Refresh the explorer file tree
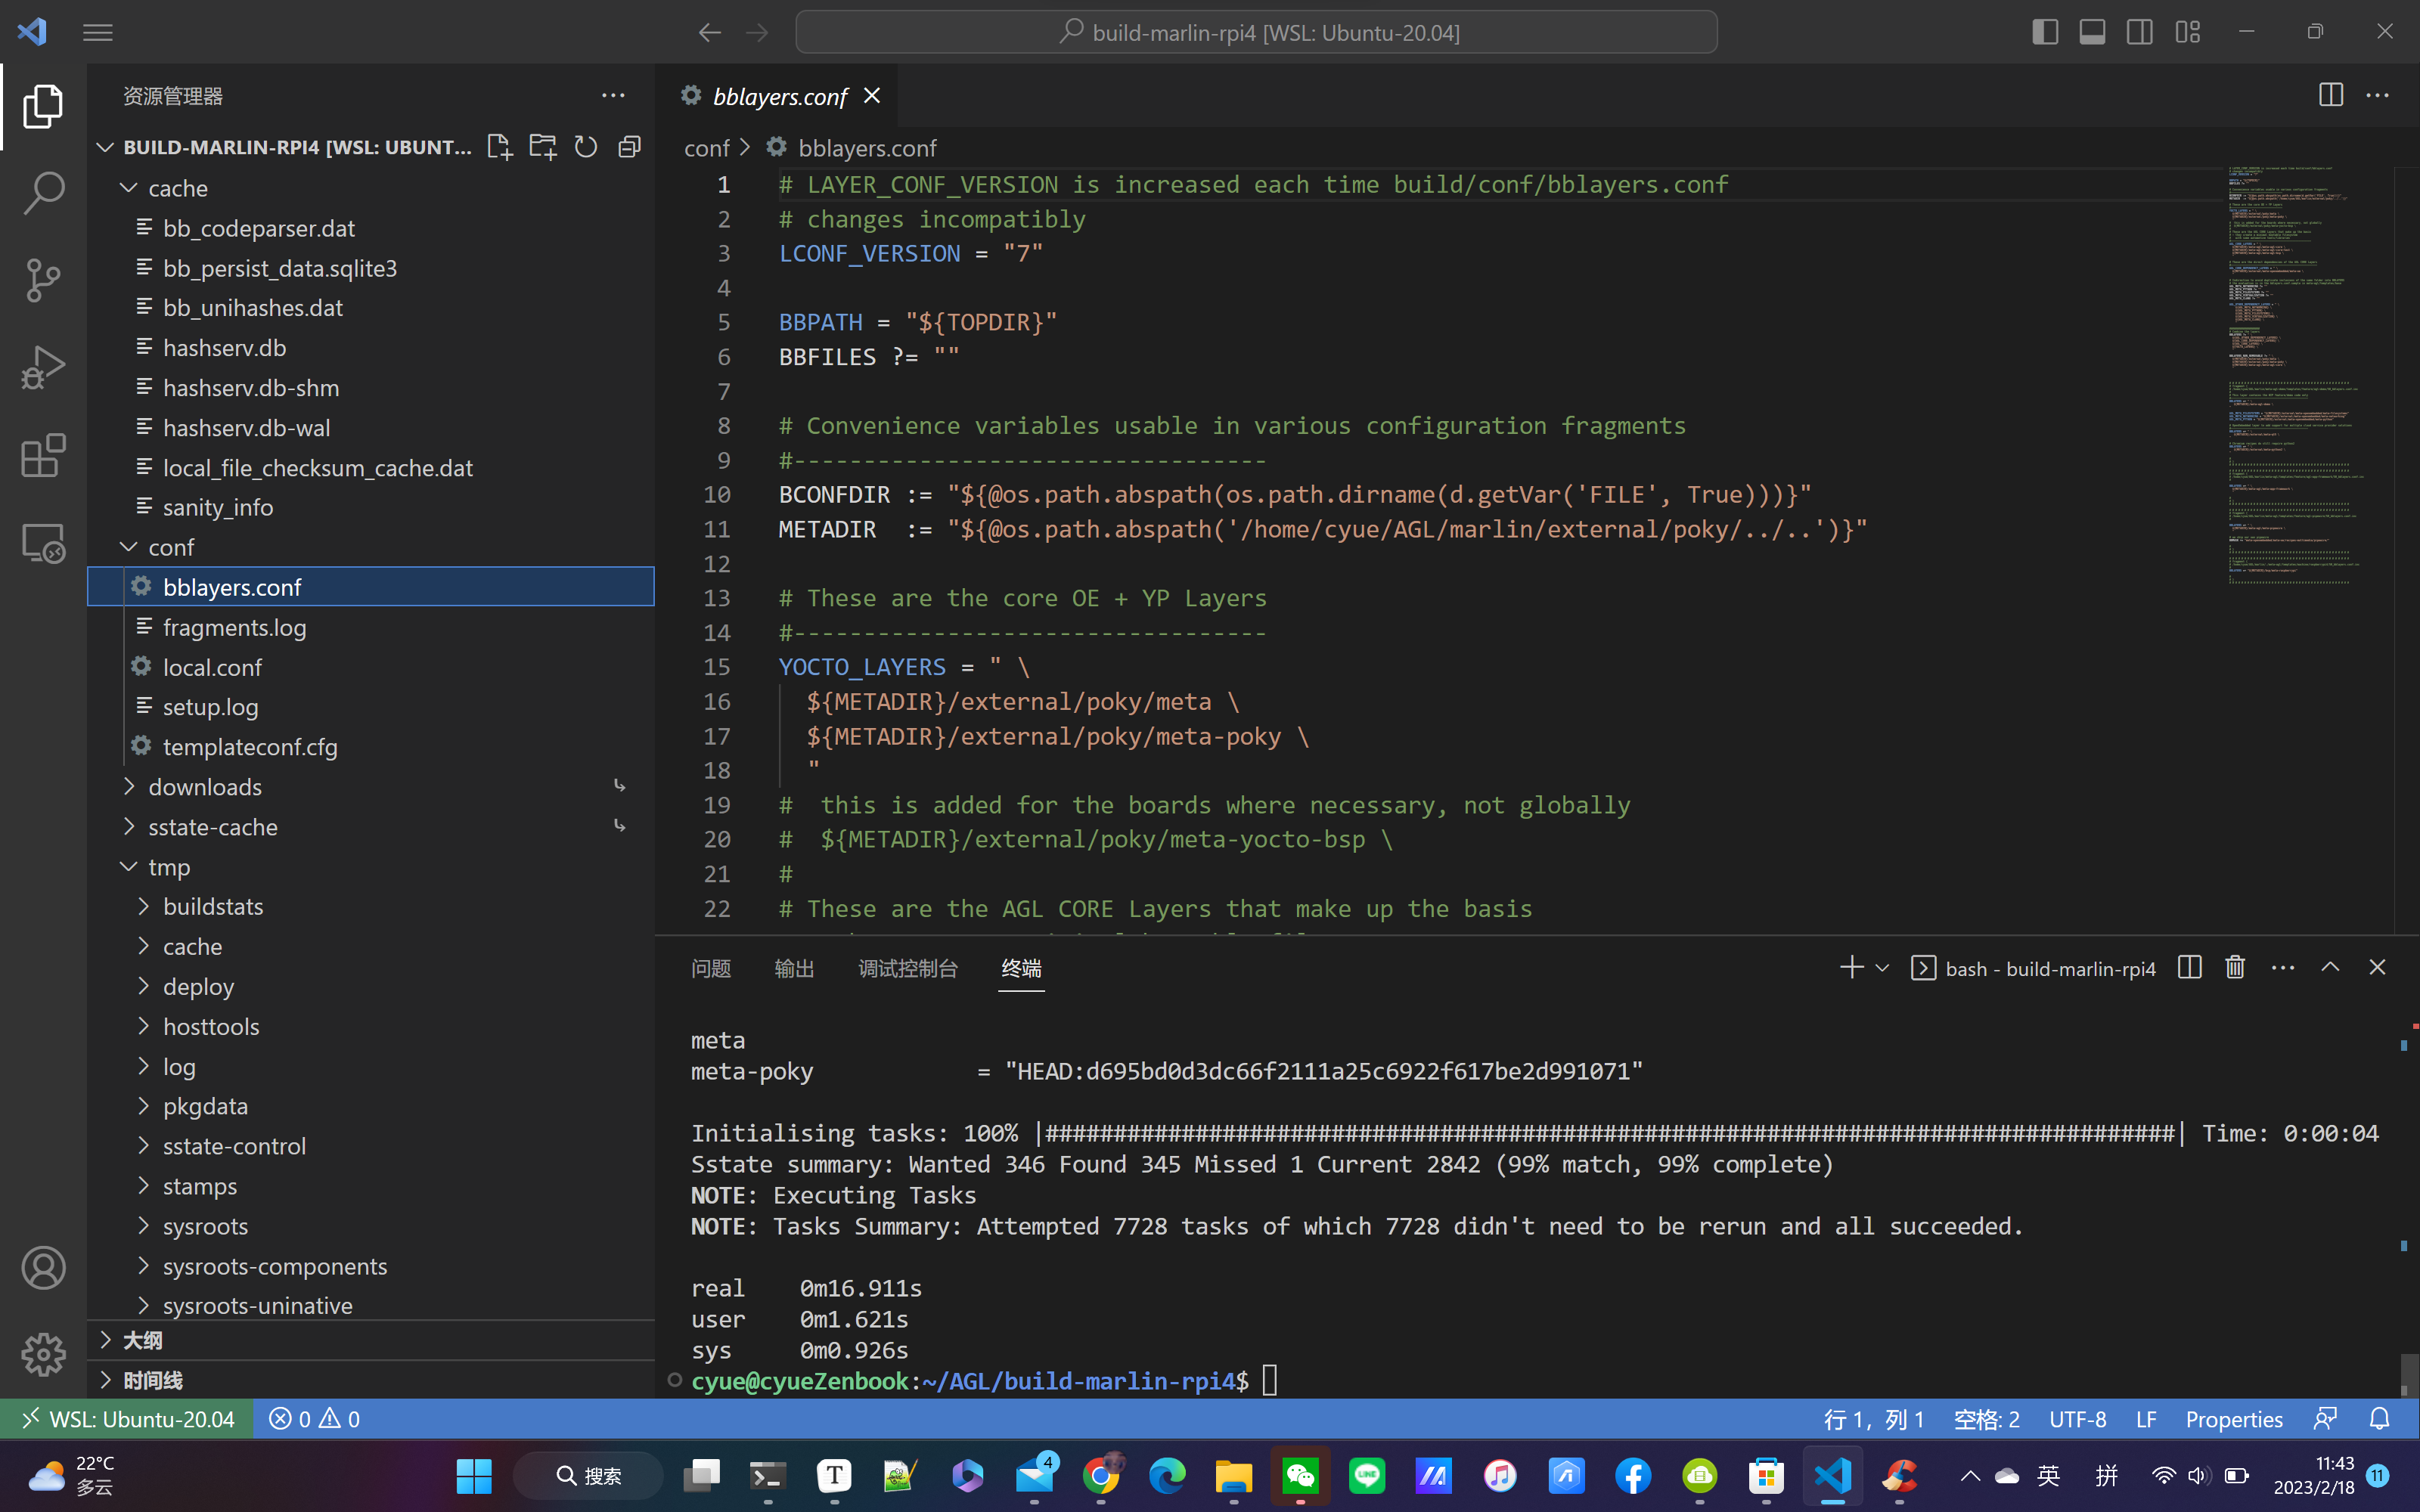Screen dimensions: 2420x1512 pyautogui.click(x=586, y=147)
